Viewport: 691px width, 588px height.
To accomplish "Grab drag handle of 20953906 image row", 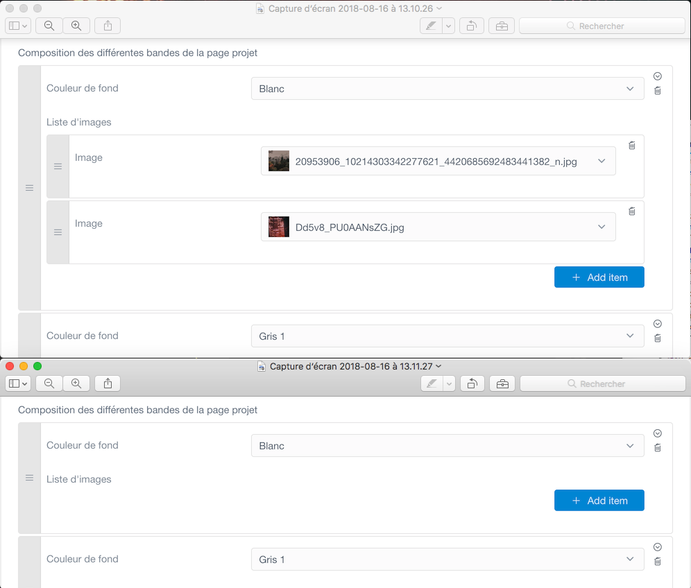I will point(58,166).
